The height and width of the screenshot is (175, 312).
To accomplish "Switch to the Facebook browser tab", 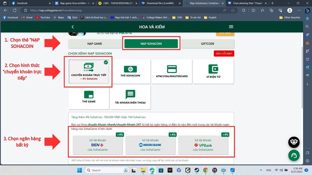I will coord(31,3).
